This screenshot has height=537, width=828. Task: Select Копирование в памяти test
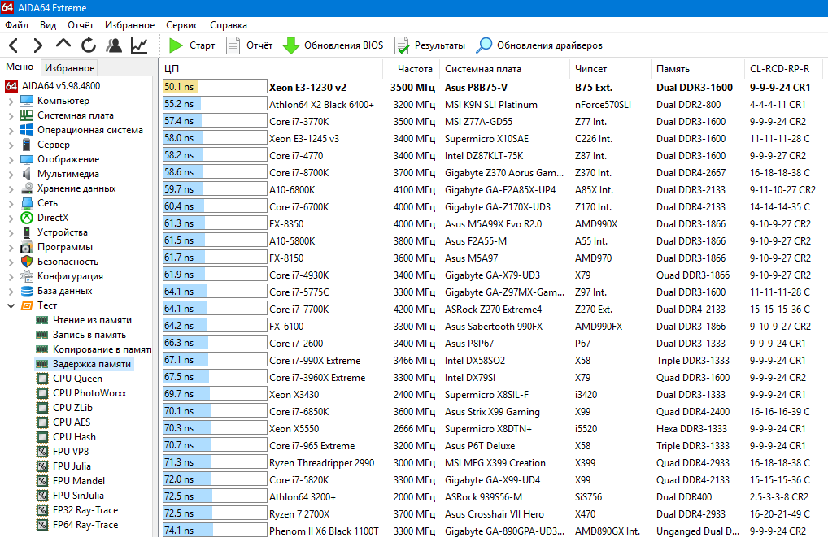93,349
